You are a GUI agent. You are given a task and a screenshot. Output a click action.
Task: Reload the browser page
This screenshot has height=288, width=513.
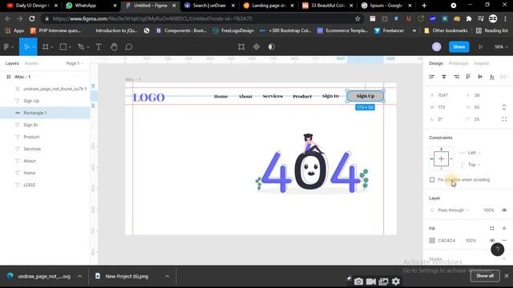coord(32,19)
